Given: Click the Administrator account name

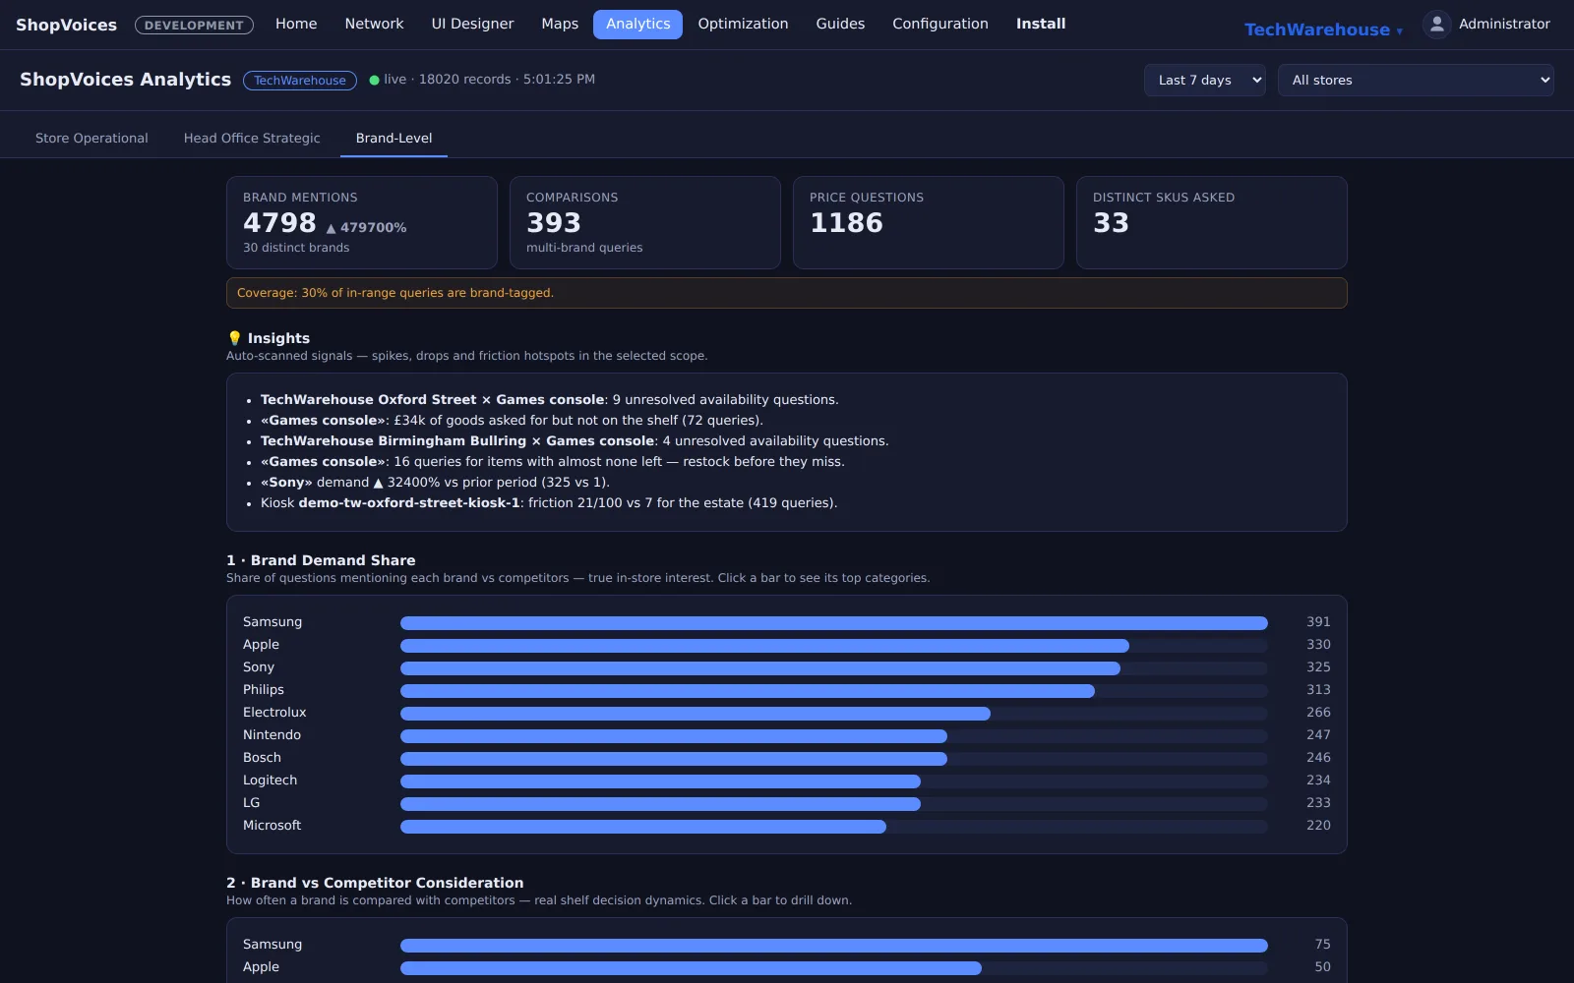Looking at the screenshot, I should [x=1504, y=24].
